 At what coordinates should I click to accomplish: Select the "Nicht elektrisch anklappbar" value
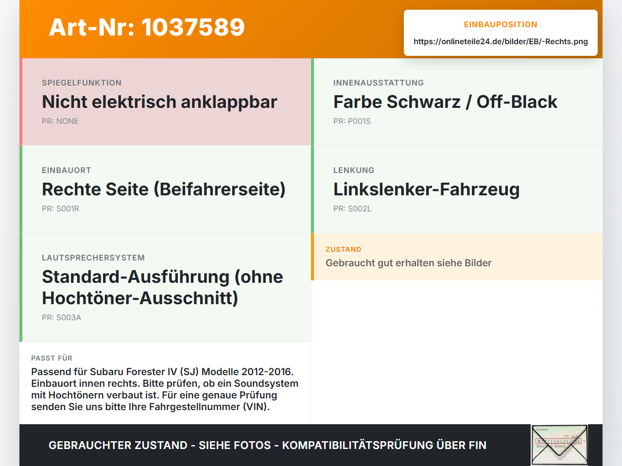[159, 102]
